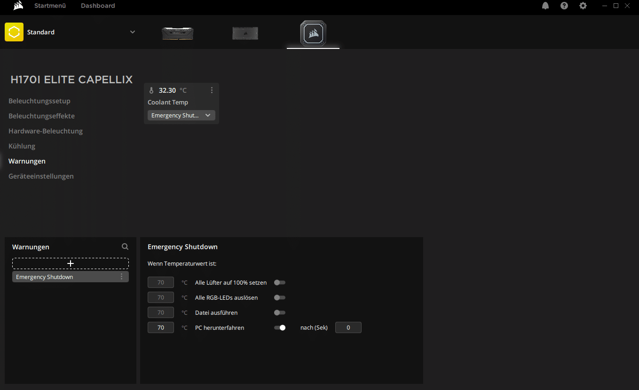
Task: Click the 'nach (Sek)' delay input field
Action: coord(348,328)
